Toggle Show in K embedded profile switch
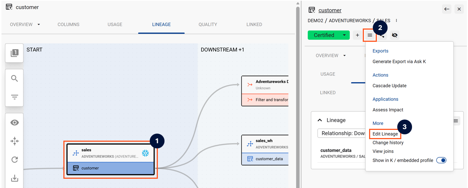The width and height of the screenshot is (468, 188). pos(441,160)
